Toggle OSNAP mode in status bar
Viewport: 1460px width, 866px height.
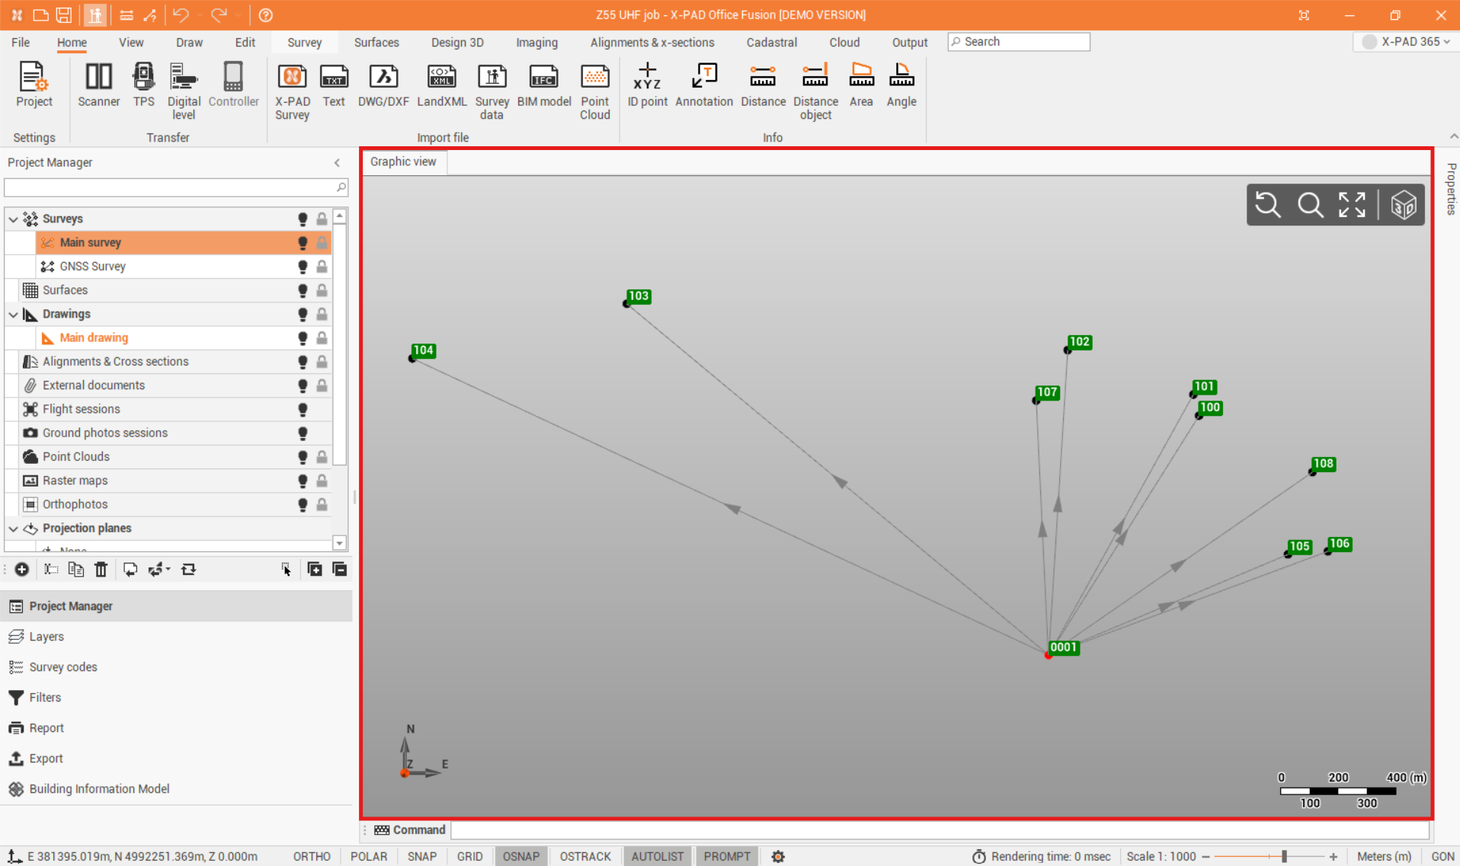[x=520, y=856]
